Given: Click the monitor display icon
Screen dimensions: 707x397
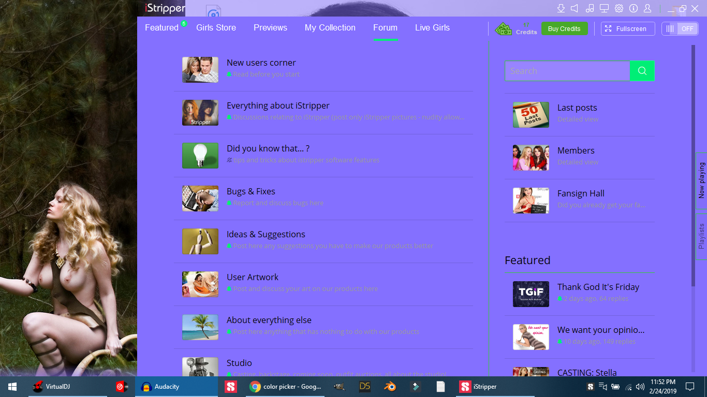Looking at the screenshot, I should tap(604, 8).
